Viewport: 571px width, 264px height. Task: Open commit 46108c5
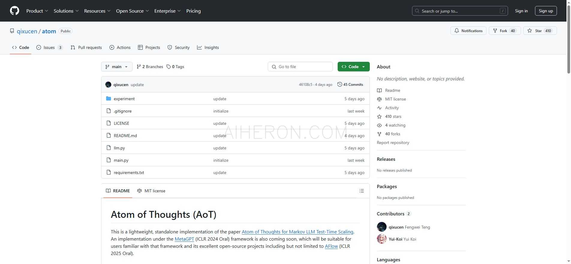[x=305, y=85]
